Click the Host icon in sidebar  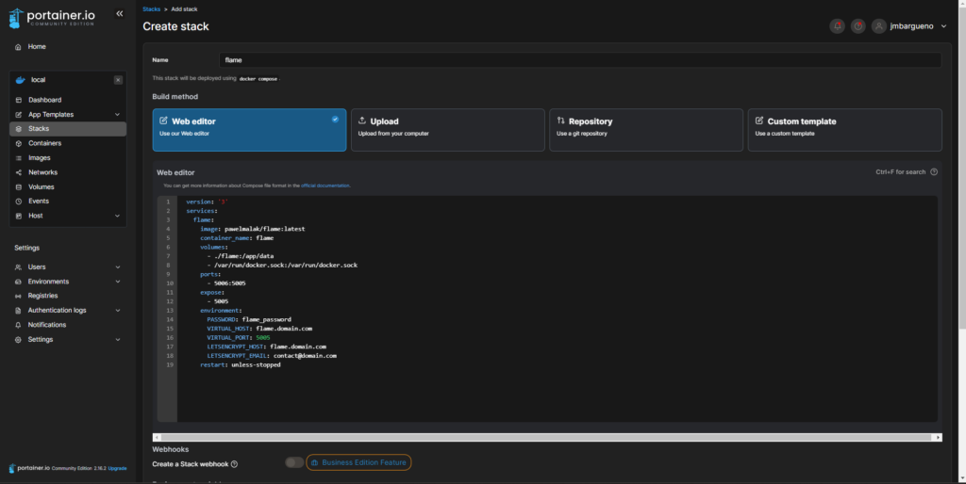pos(19,216)
